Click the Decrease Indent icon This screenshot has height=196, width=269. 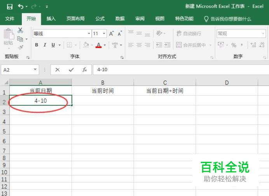159,45
